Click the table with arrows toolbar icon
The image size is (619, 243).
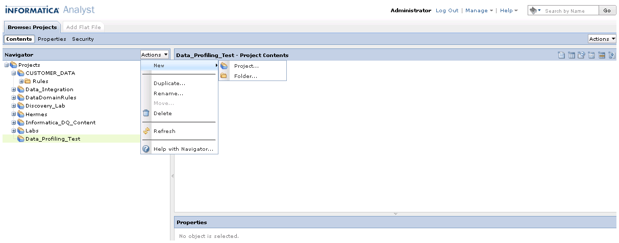point(612,55)
